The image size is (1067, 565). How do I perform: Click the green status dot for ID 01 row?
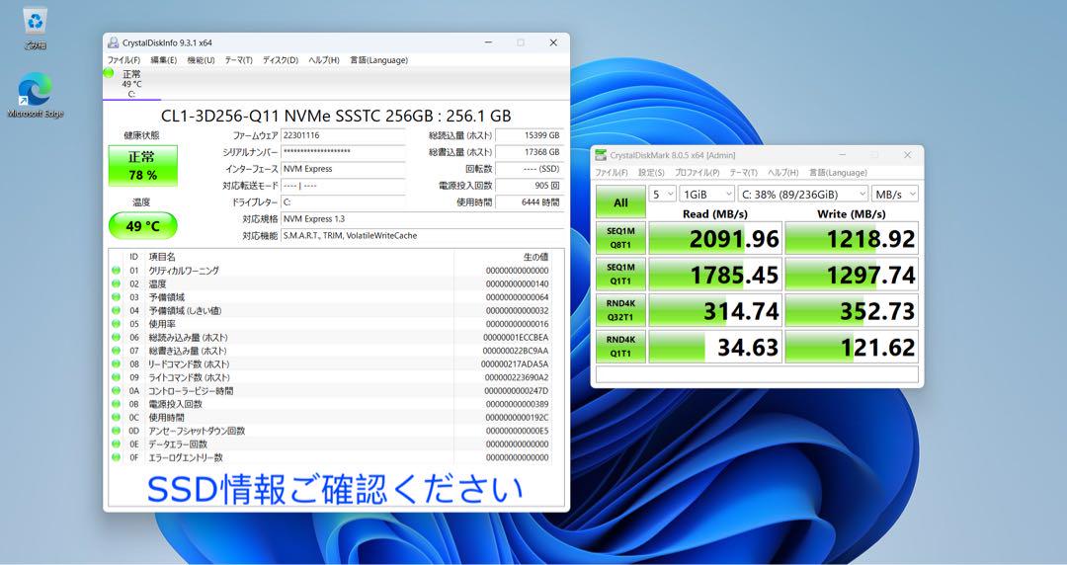[117, 271]
